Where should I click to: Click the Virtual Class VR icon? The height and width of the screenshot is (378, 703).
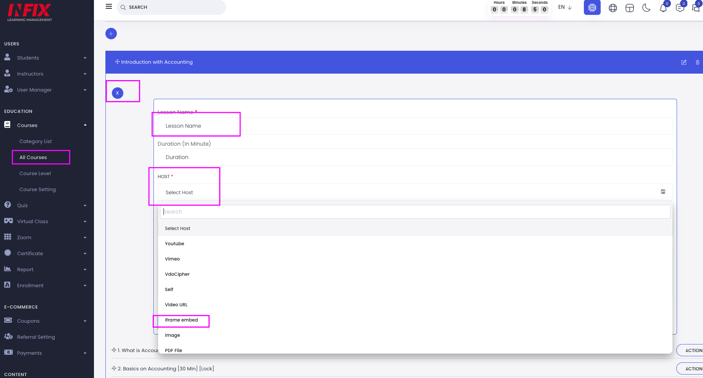point(8,221)
